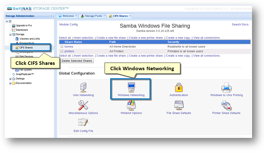The width and height of the screenshot is (264, 153).
Task: Click the Dashboard chart icon
Action: tap(14, 30)
